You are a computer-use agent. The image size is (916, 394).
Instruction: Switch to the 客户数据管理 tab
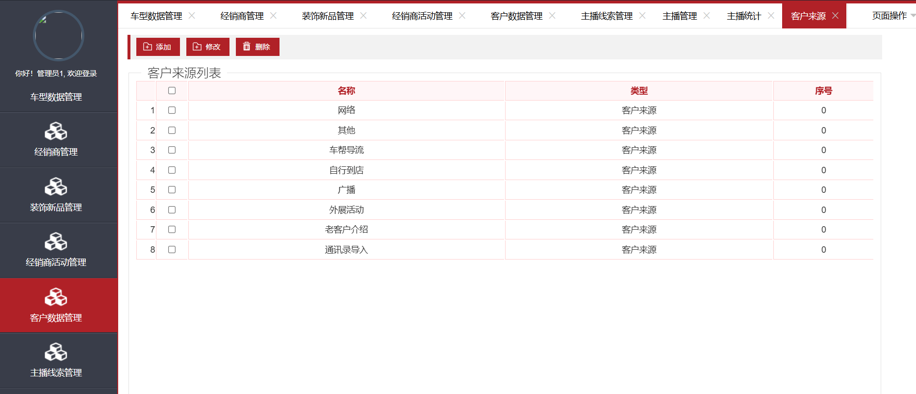pos(516,16)
